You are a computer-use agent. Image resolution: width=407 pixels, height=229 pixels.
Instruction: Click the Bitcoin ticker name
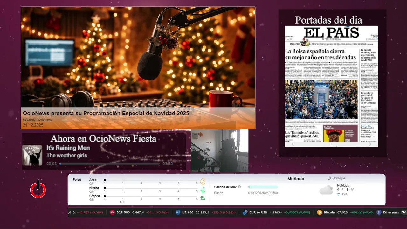coord(329,212)
